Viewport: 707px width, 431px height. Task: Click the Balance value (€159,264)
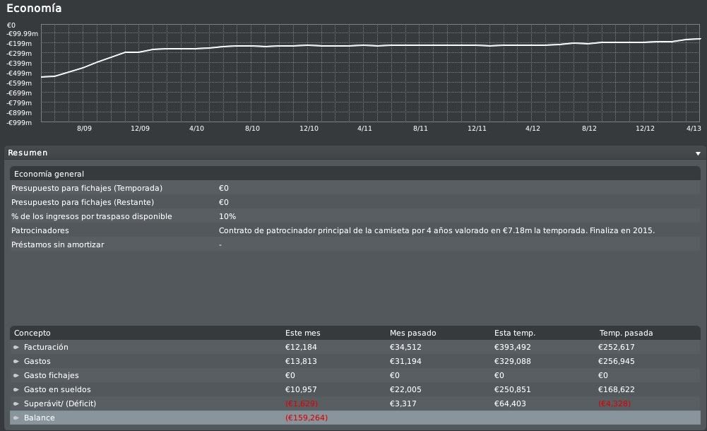coord(306,418)
